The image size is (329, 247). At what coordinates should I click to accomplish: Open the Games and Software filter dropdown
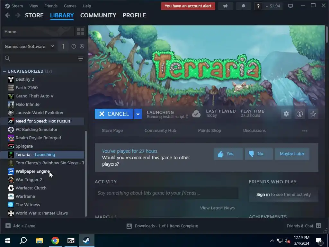click(29, 46)
